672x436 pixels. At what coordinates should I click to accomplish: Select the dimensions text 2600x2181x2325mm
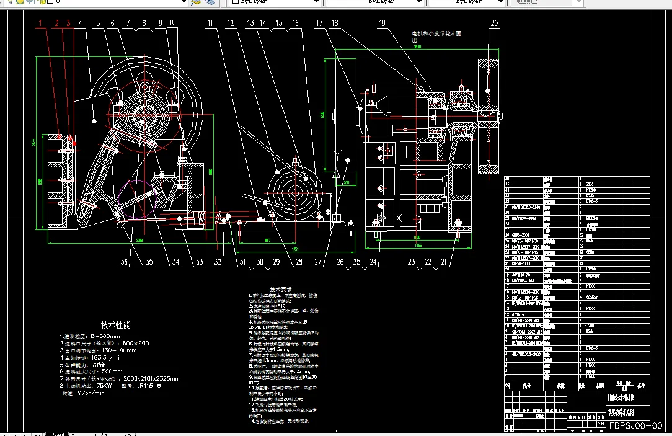[152, 379]
